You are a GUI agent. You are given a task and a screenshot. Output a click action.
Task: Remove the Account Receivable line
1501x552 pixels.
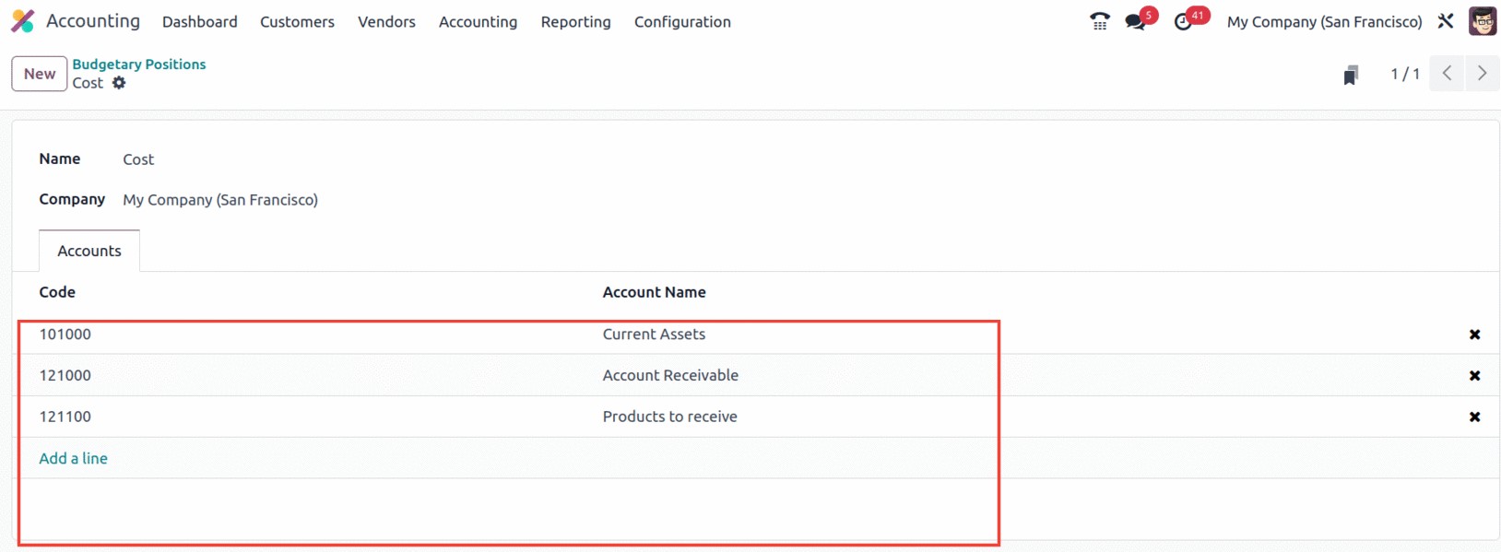point(1474,376)
